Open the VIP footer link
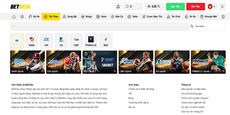The height and width of the screenshot is (115, 230). coord(130,94)
